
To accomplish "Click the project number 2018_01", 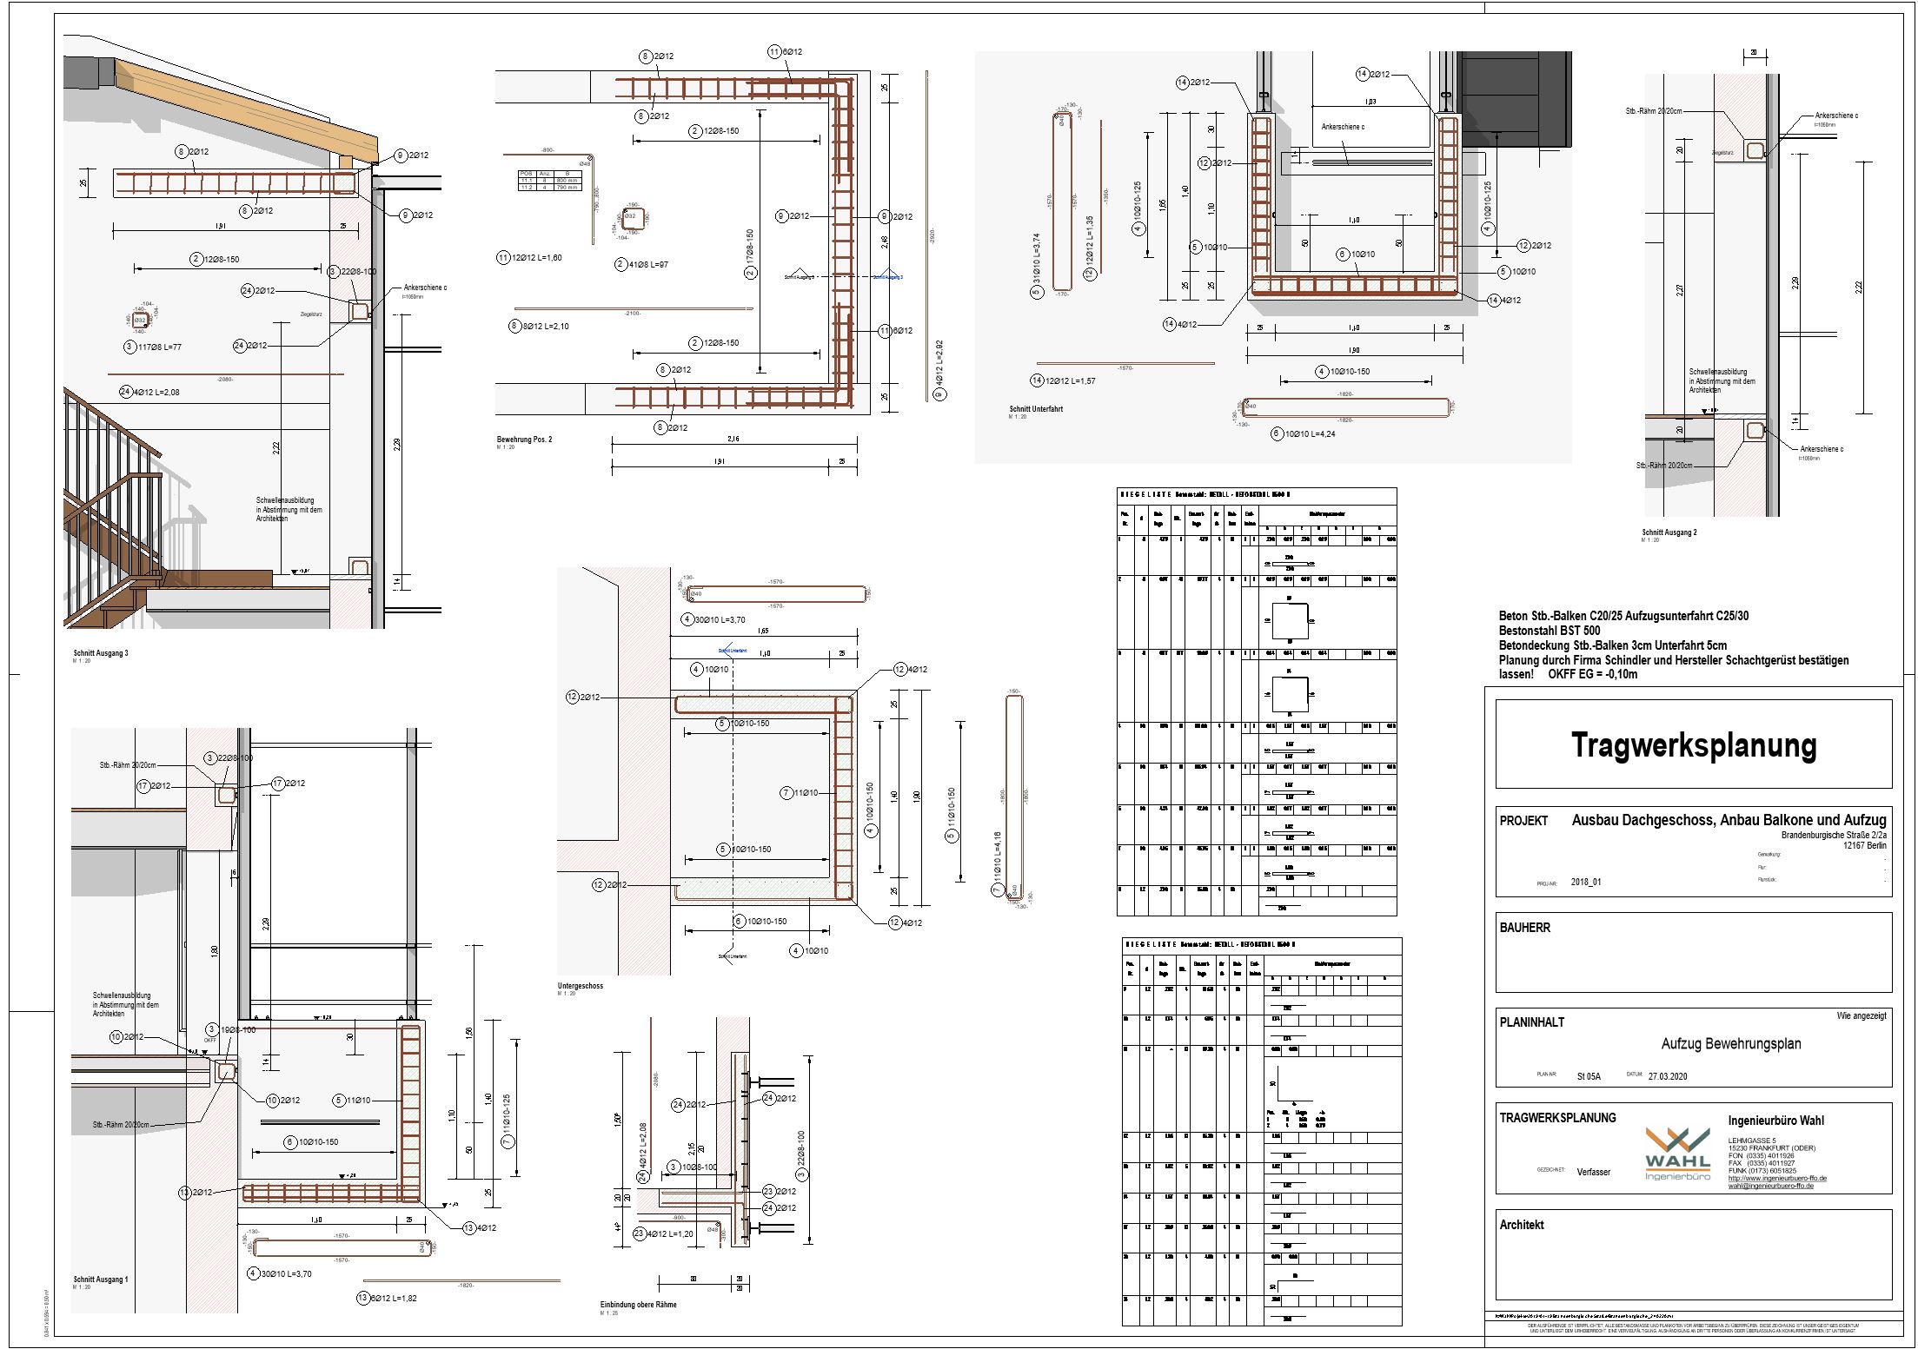I will click(x=1585, y=882).
